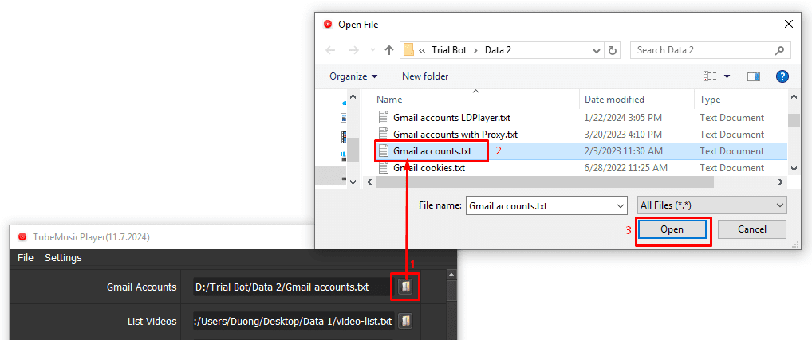
Task: Click inside the File name input field
Action: [x=540, y=205]
